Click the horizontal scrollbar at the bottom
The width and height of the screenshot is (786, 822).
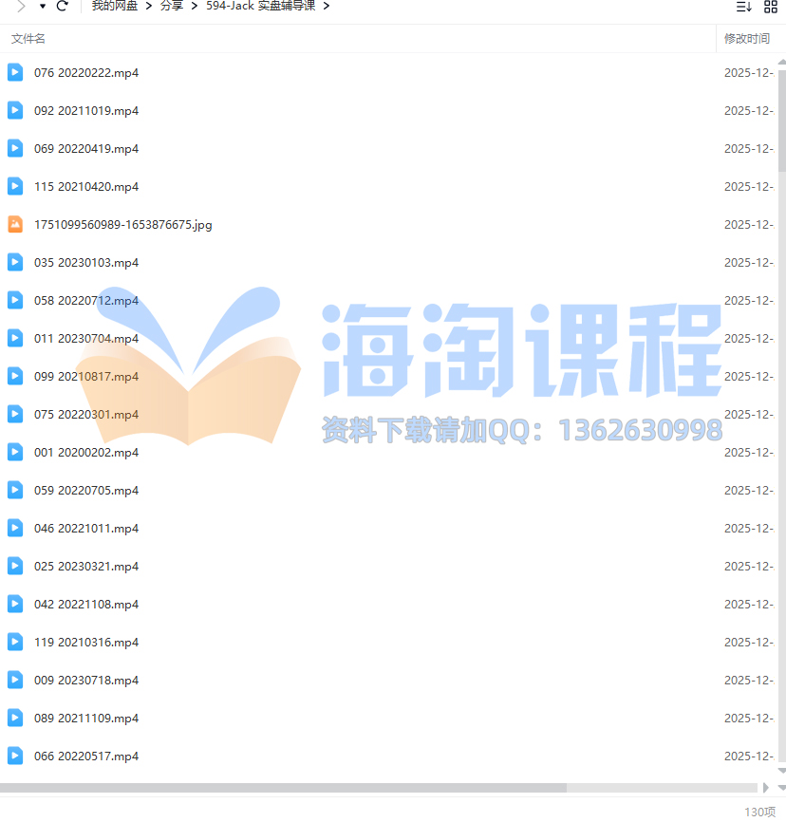pos(285,788)
